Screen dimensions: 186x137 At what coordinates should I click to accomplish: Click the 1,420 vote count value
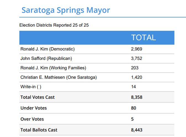pos(137,77)
